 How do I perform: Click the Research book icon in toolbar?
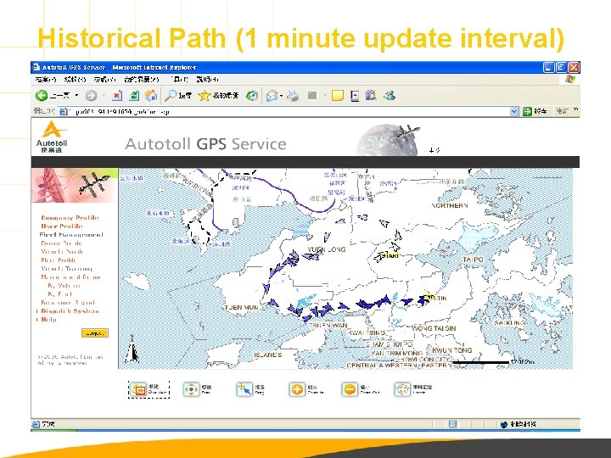click(371, 95)
